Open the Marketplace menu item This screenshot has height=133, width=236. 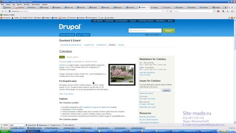[161, 21]
